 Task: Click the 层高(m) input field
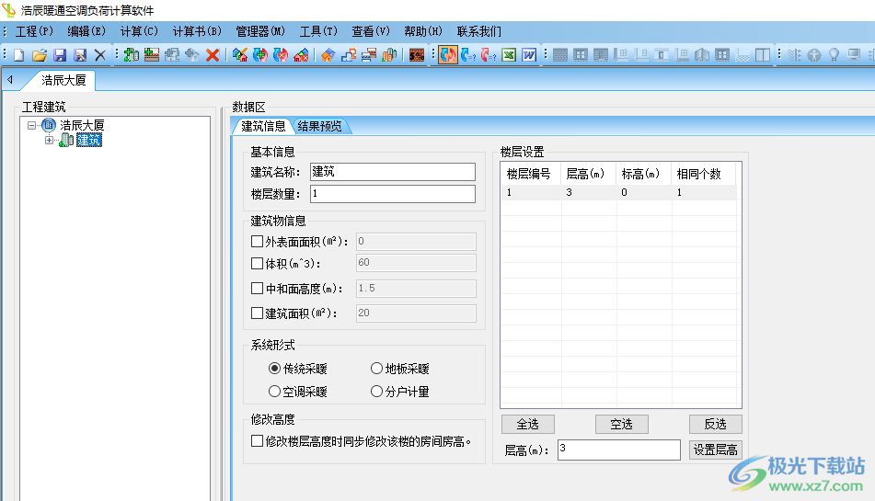pos(619,450)
